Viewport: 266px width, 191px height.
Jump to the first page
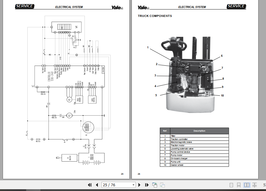coord(90,184)
